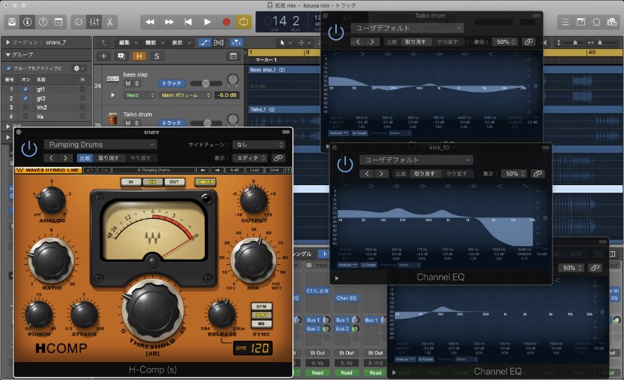Open the Note Pads icon

[x=580, y=22]
